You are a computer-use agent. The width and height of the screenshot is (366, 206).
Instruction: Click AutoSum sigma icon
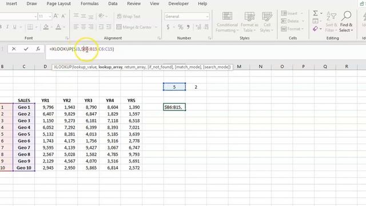tap(315, 13)
